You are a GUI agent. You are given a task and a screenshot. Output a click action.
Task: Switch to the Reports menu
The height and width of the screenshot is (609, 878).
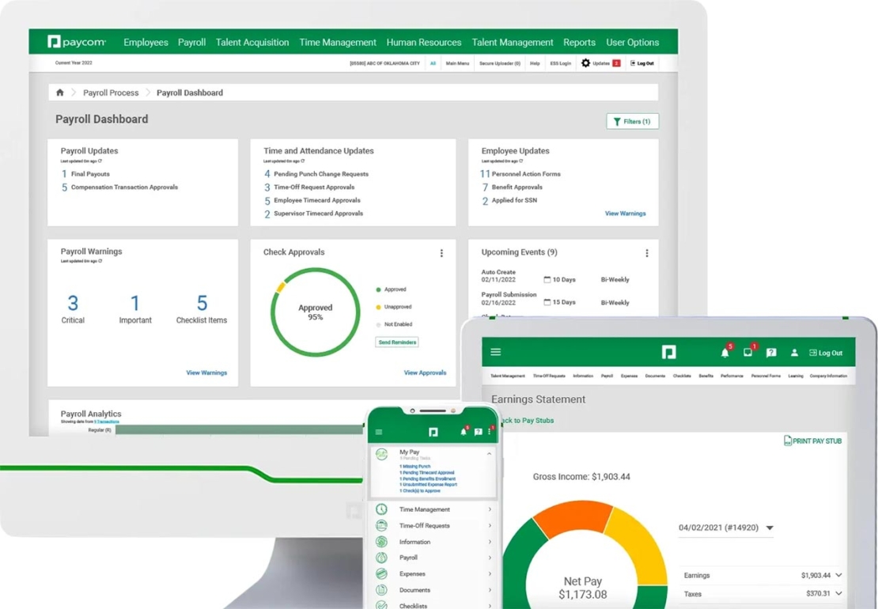(580, 42)
